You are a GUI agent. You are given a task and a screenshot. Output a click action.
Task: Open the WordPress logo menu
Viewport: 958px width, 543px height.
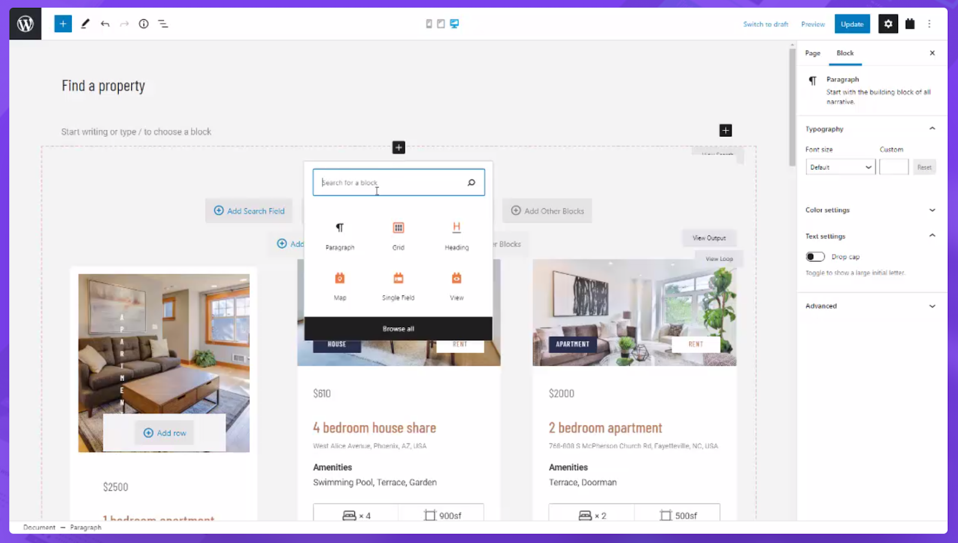[x=25, y=24]
